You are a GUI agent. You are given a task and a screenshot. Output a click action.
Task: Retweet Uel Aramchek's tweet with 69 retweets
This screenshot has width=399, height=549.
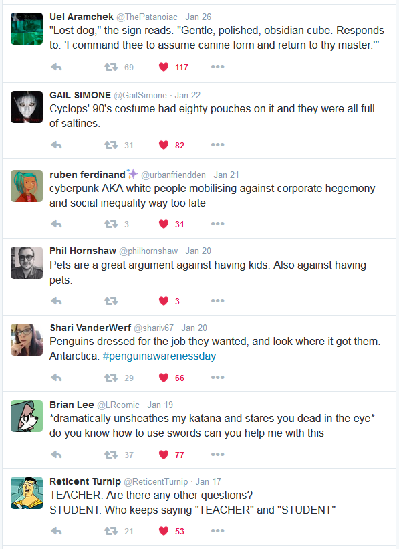[x=111, y=67]
